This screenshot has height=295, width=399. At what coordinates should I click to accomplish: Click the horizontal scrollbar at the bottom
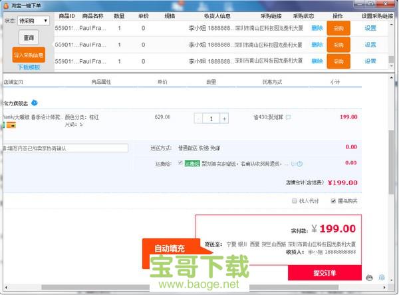[190, 287]
